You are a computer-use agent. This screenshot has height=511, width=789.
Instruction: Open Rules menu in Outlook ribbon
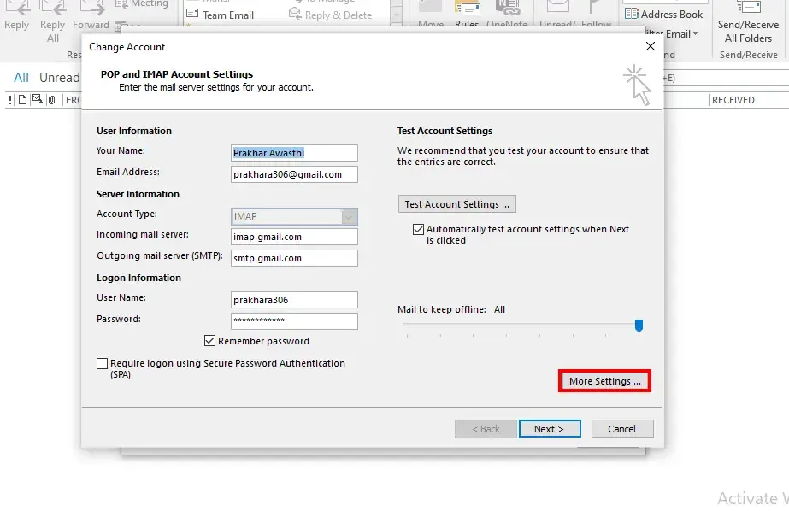tap(467, 15)
